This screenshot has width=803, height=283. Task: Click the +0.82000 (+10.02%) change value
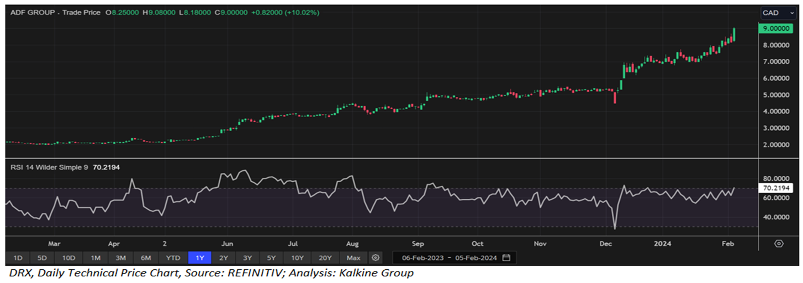pyautogui.click(x=287, y=12)
